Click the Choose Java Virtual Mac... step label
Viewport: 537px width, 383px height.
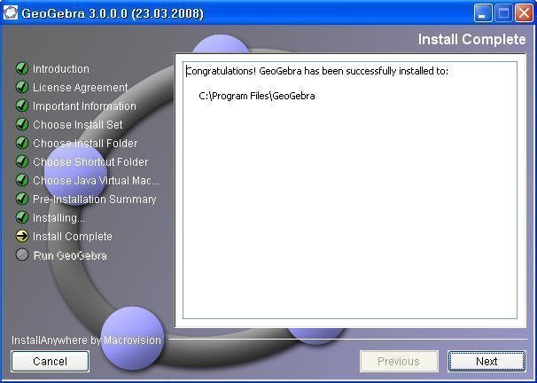96,181
